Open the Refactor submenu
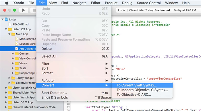The image size is (201, 111). coord(74,81)
